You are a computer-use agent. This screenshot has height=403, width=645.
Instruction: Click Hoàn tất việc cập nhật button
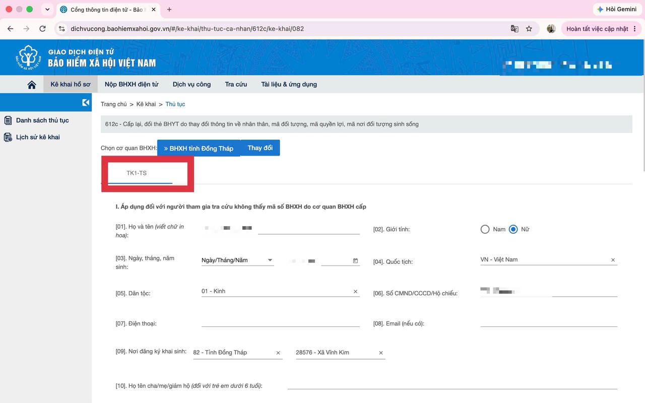click(x=602, y=29)
